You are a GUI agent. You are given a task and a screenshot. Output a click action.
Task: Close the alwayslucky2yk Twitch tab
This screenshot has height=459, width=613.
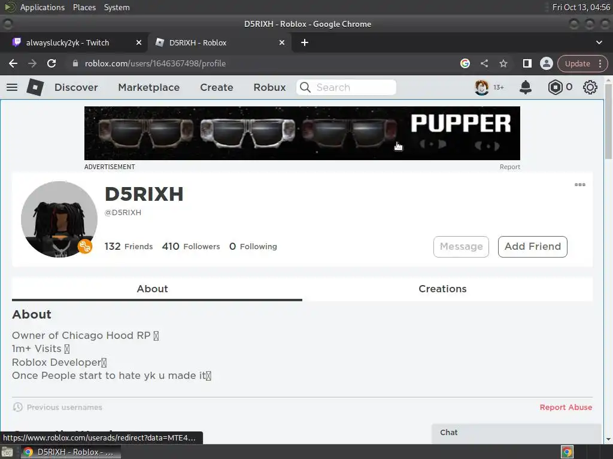tap(139, 42)
